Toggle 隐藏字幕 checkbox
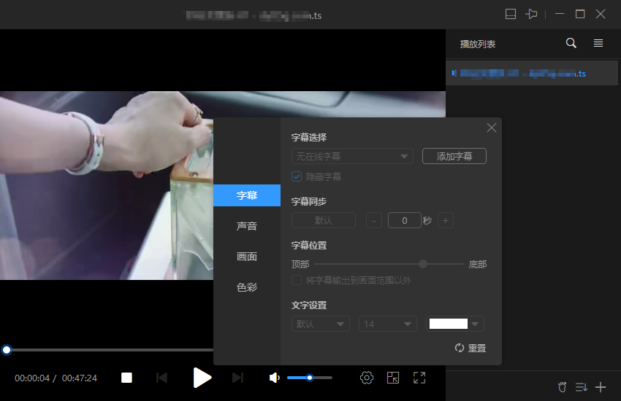Screen dimensions: 621x401 point(296,176)
